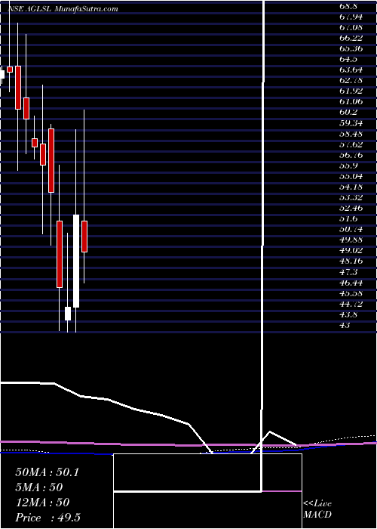
Task: Click the 44.72 price axis label
Action: click(351, 304)
